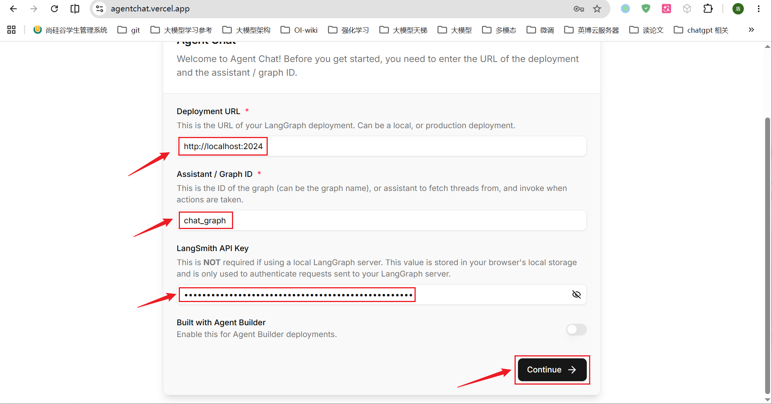Click "Enable this for Agent Builder deployments." text
772x404 pixels.
tap(257, 334)
